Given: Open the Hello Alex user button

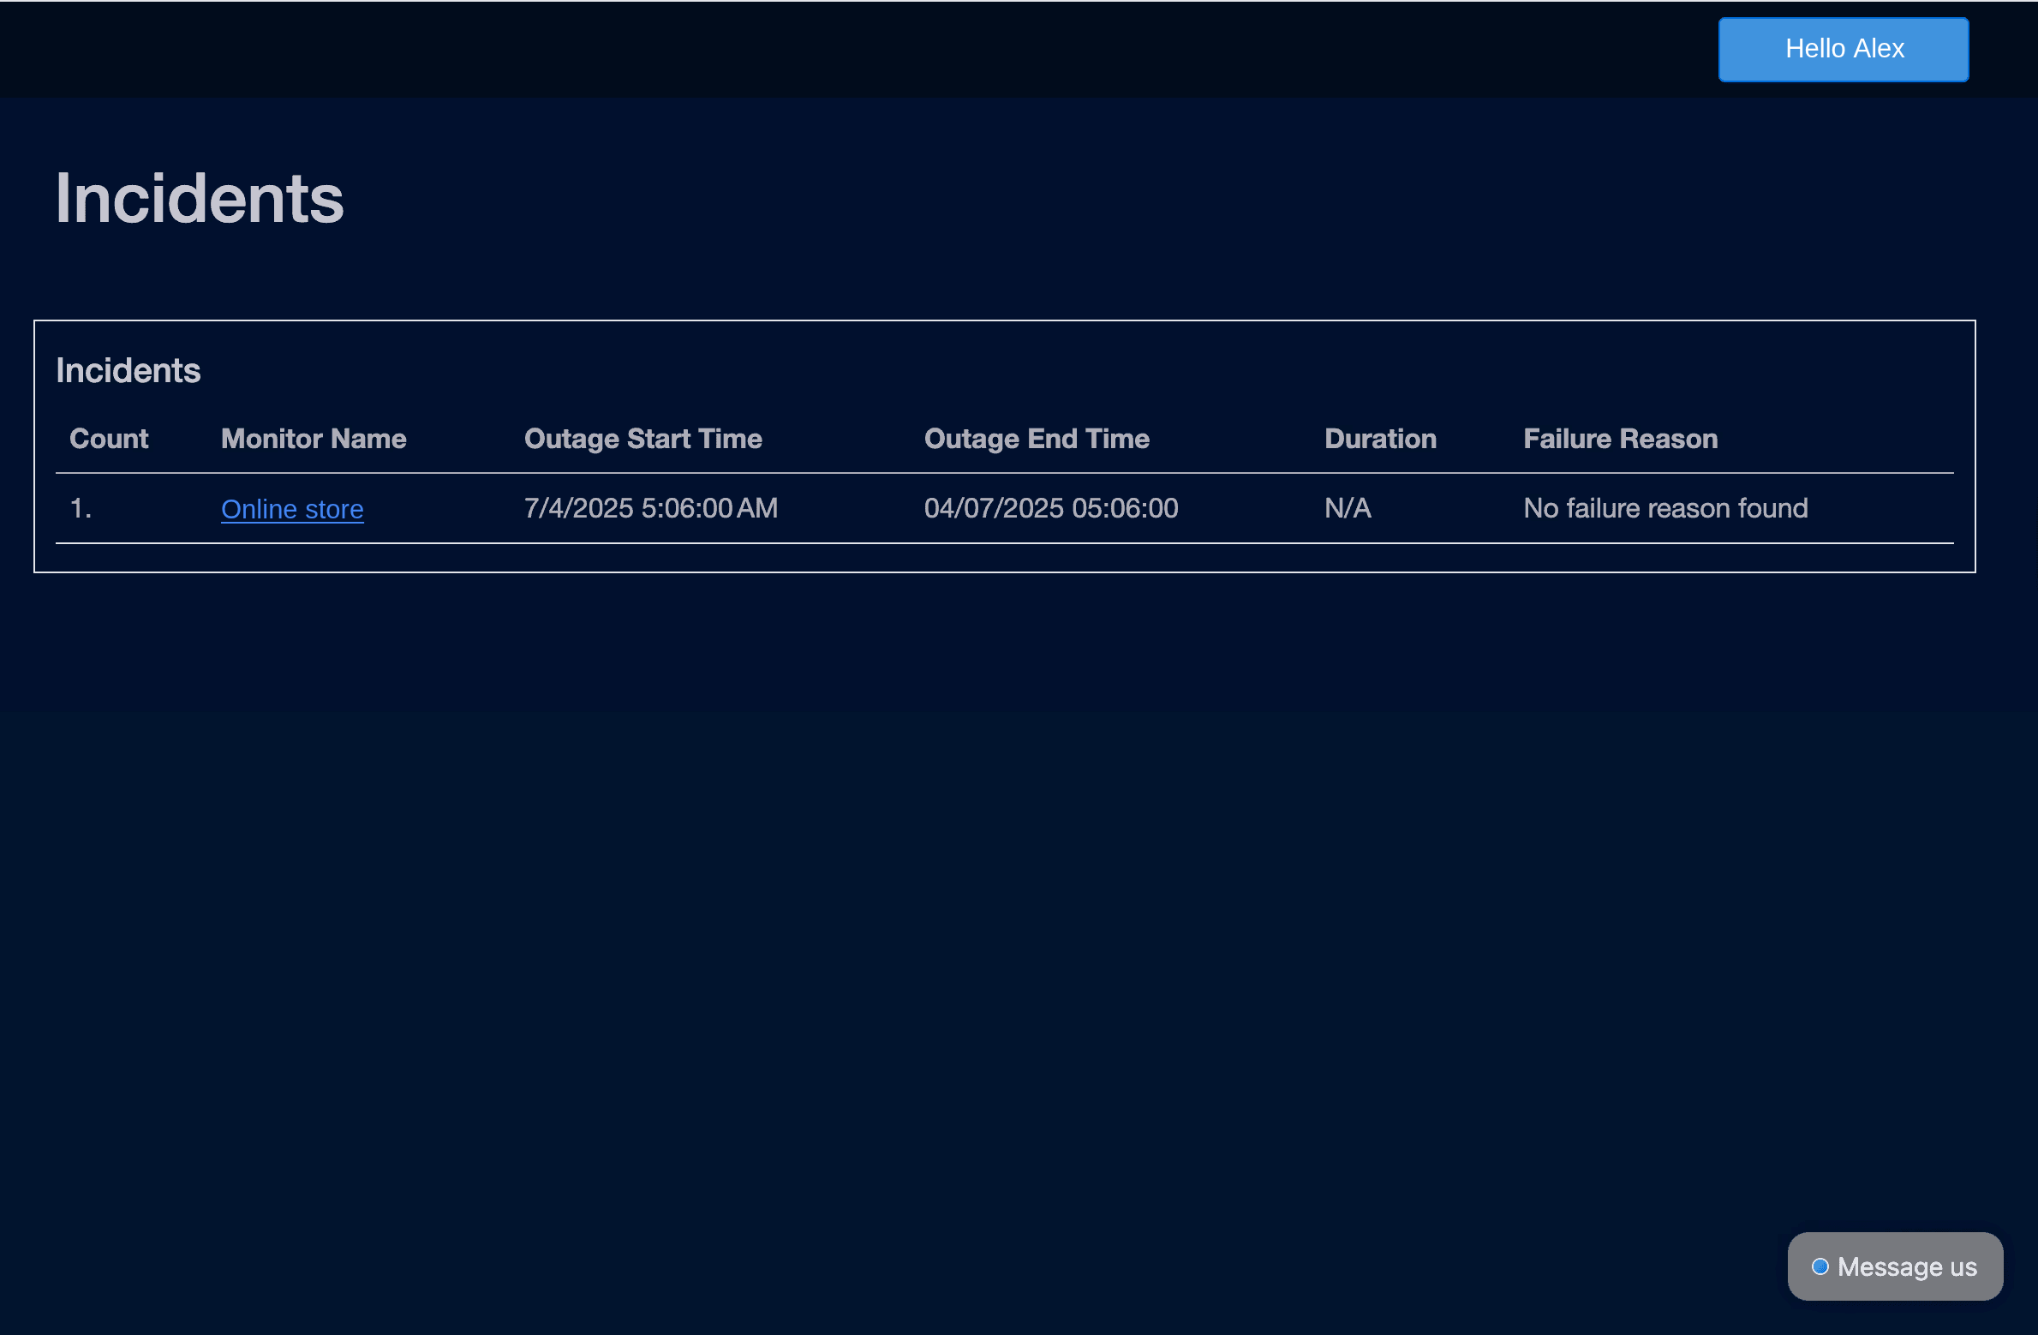Looking at the screenshot, I should 1843,49.
